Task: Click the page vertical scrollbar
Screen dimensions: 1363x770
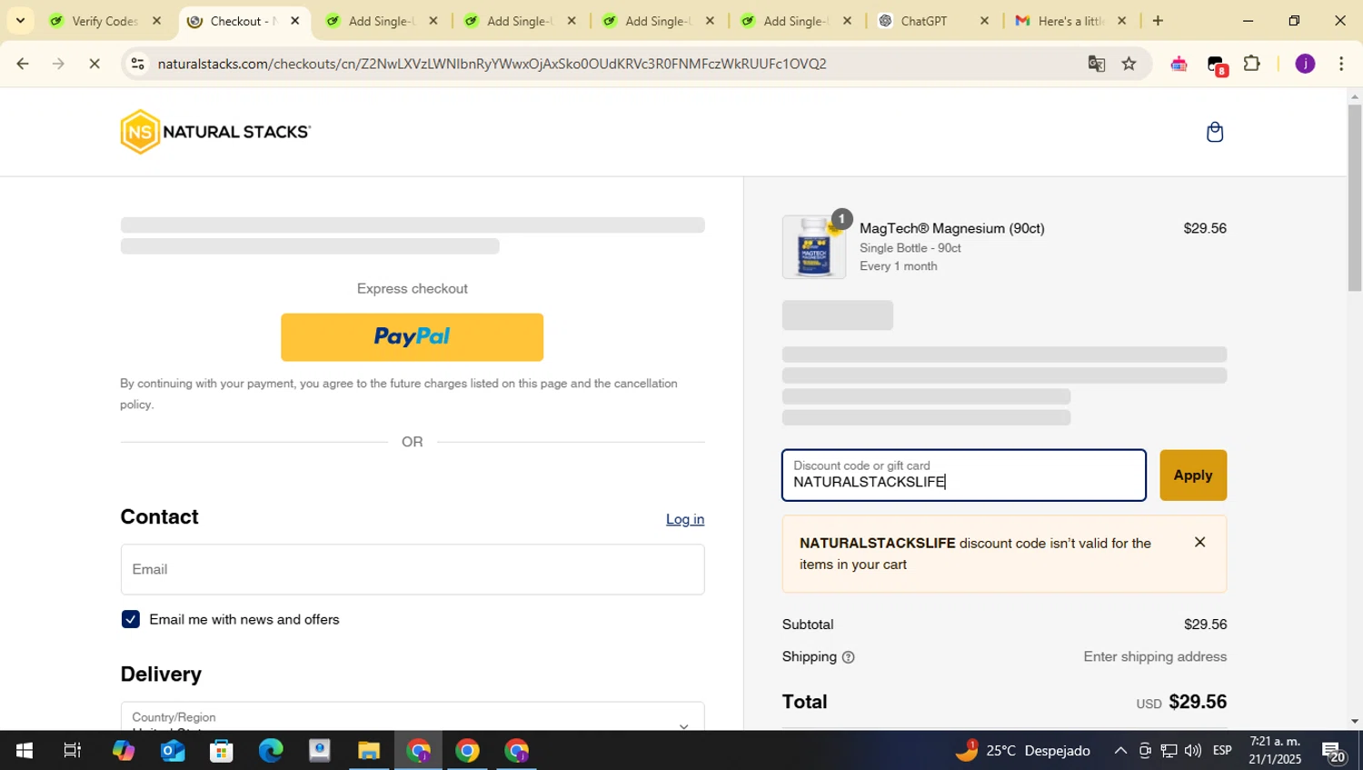Action: (1355, 198)
